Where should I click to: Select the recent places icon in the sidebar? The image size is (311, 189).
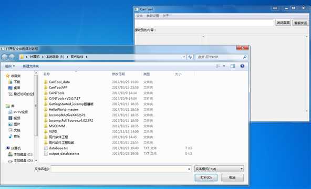click(x=11, y=94)
